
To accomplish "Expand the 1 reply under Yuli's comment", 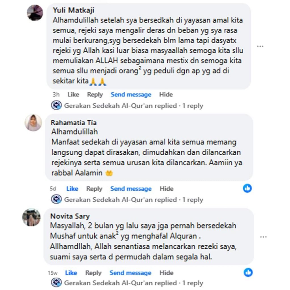I will [x=193, y=106].
